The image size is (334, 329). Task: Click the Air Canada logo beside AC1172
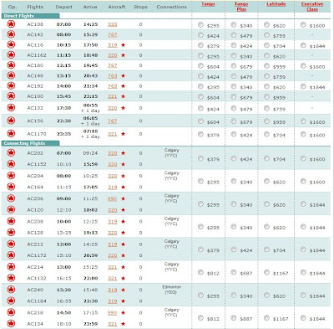(x=11, y=255)
